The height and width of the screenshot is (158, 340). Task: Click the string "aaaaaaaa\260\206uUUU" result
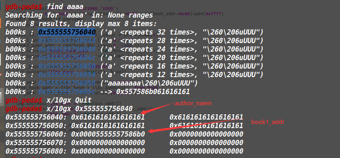click(x=149, y=83)
